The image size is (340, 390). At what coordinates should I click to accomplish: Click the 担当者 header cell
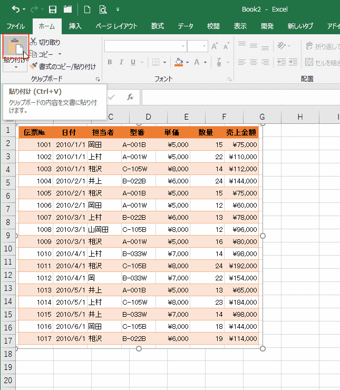click(103, 132)
